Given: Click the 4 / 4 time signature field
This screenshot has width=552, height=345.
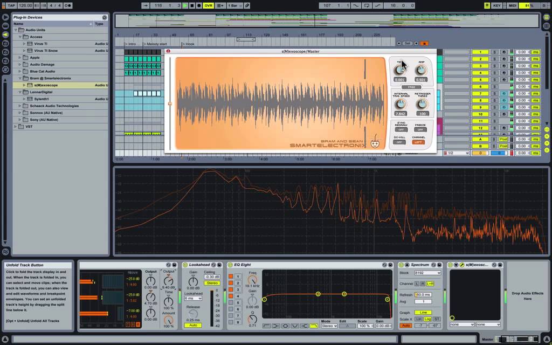Looking at the screenshot, I should 55,5.
